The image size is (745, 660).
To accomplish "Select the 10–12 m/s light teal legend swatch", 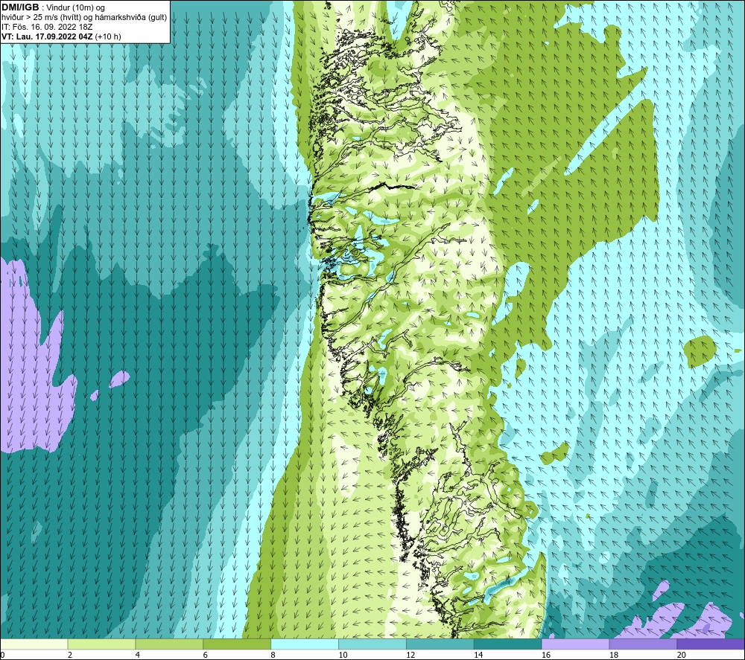I will coord(372,644).
